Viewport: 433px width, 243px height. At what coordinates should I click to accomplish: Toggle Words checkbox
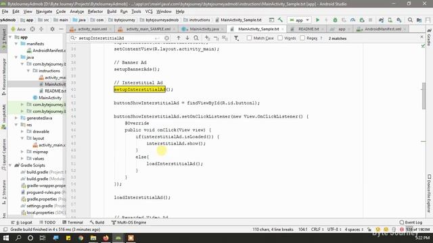280,38
